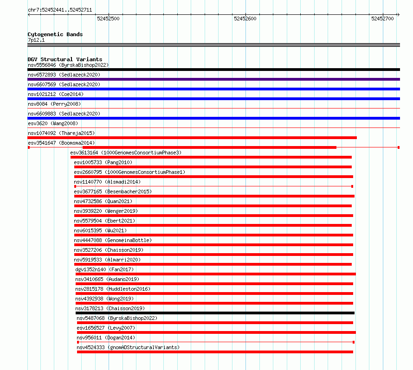Click the black bar under nsv3178213
Viewport: 413px width, 370px height.
point(215,313)
